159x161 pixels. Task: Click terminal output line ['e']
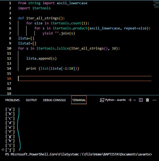[x=10, y=127]
